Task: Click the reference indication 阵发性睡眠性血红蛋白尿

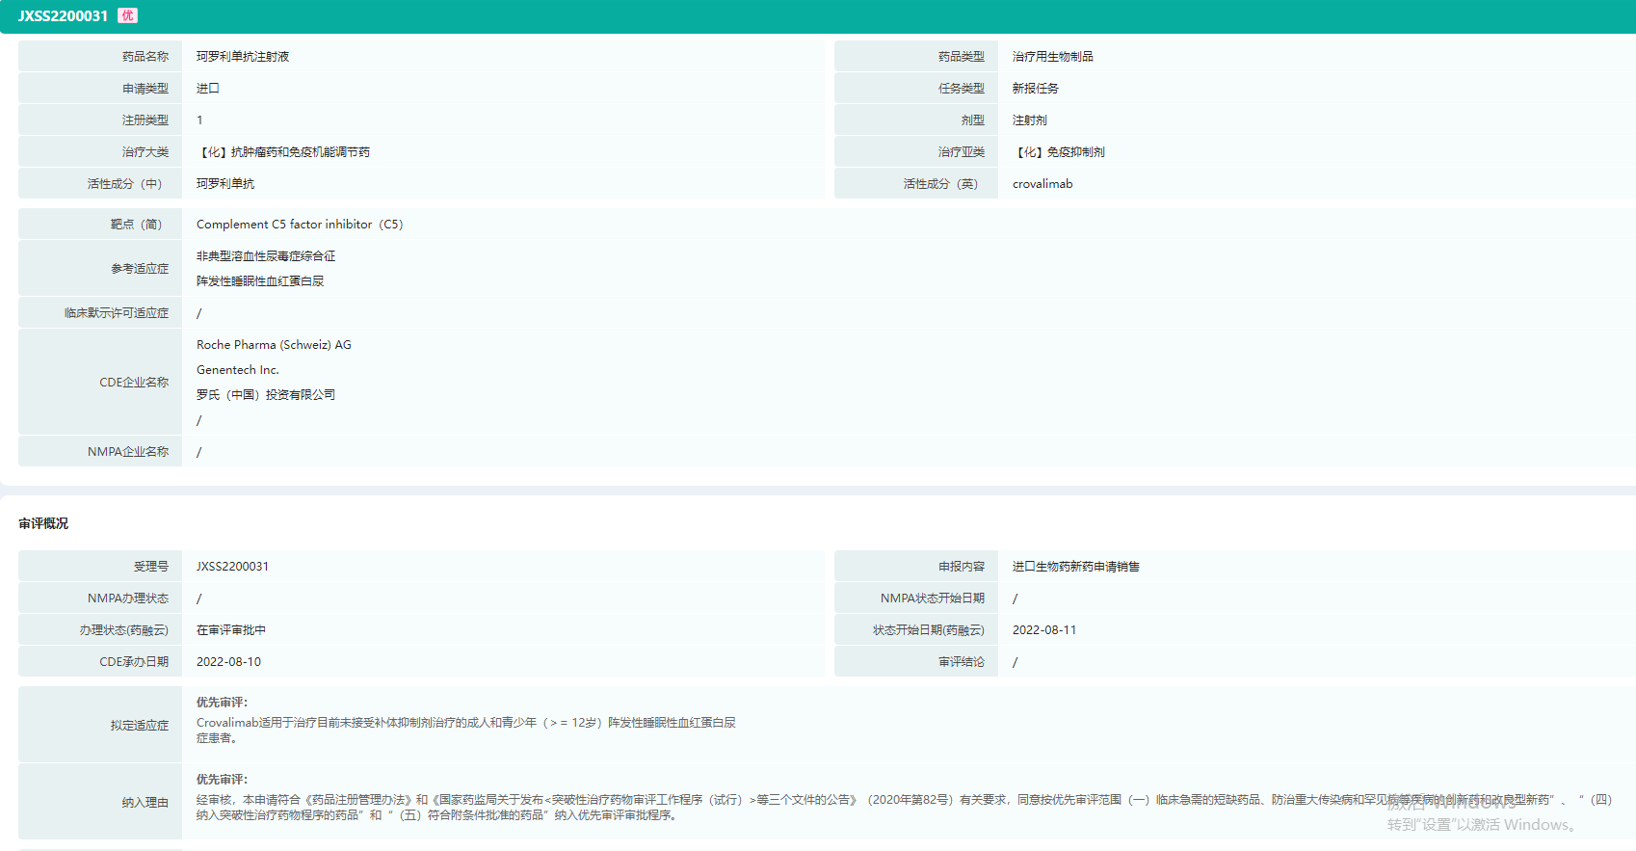Action: click(x=260, y=281)
